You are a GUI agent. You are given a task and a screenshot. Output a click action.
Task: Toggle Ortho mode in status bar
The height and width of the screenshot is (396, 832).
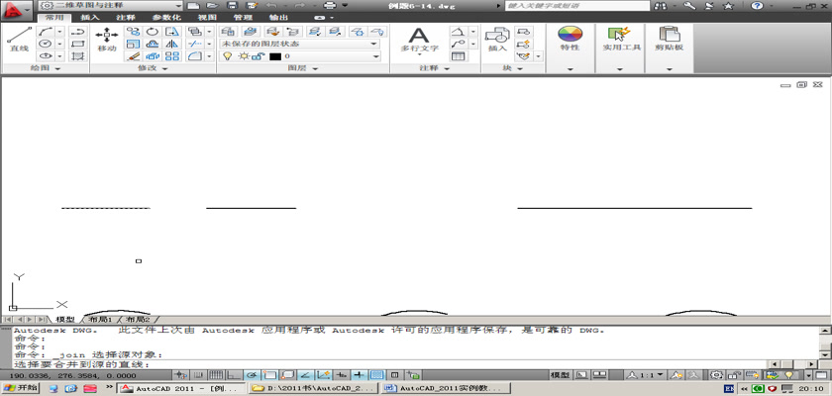(234, 375)
